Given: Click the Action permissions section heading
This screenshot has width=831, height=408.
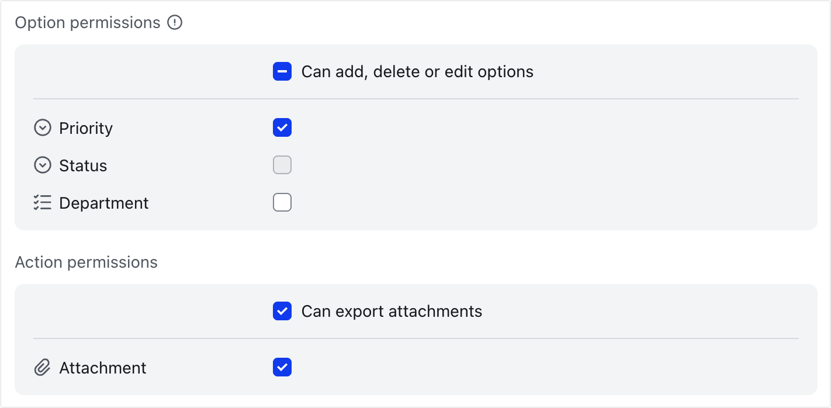Looking at the screenshot, I should pyautogui.click(x=86, y=262).
